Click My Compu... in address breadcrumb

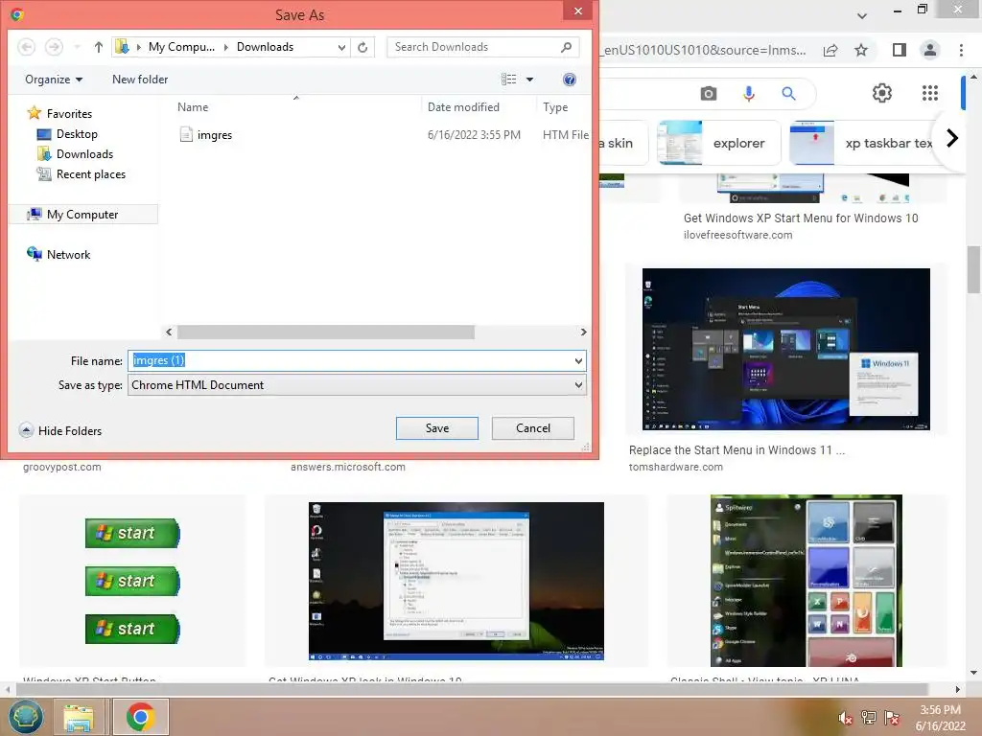[x=181, y=47]
